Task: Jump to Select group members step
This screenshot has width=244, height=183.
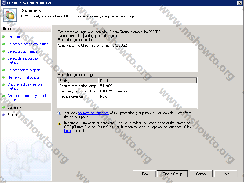Action: [24, 51]
